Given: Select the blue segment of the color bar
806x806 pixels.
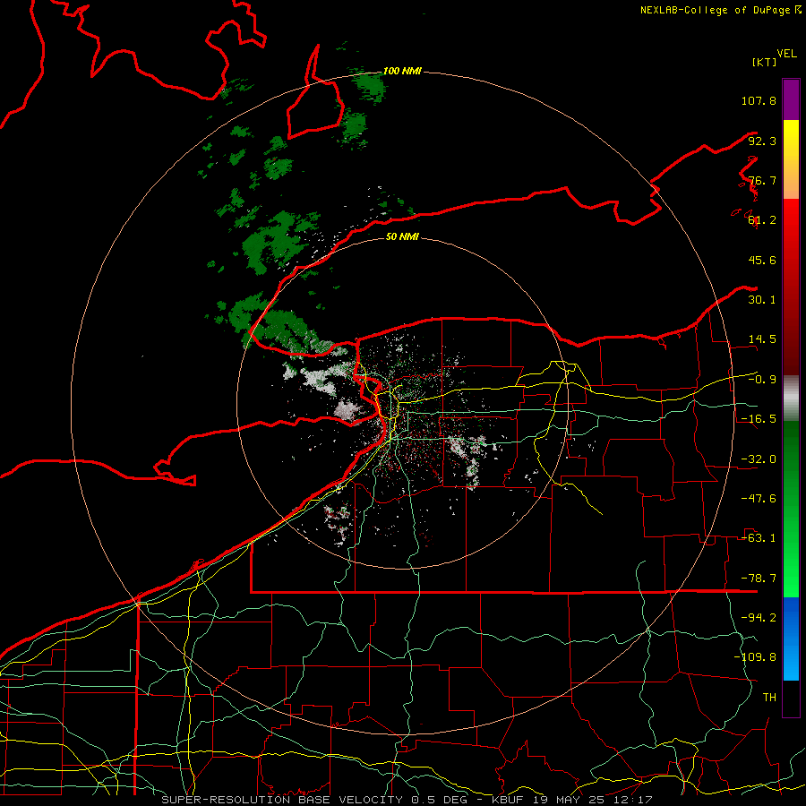Looking at the screenshot, I should point(791,639).
